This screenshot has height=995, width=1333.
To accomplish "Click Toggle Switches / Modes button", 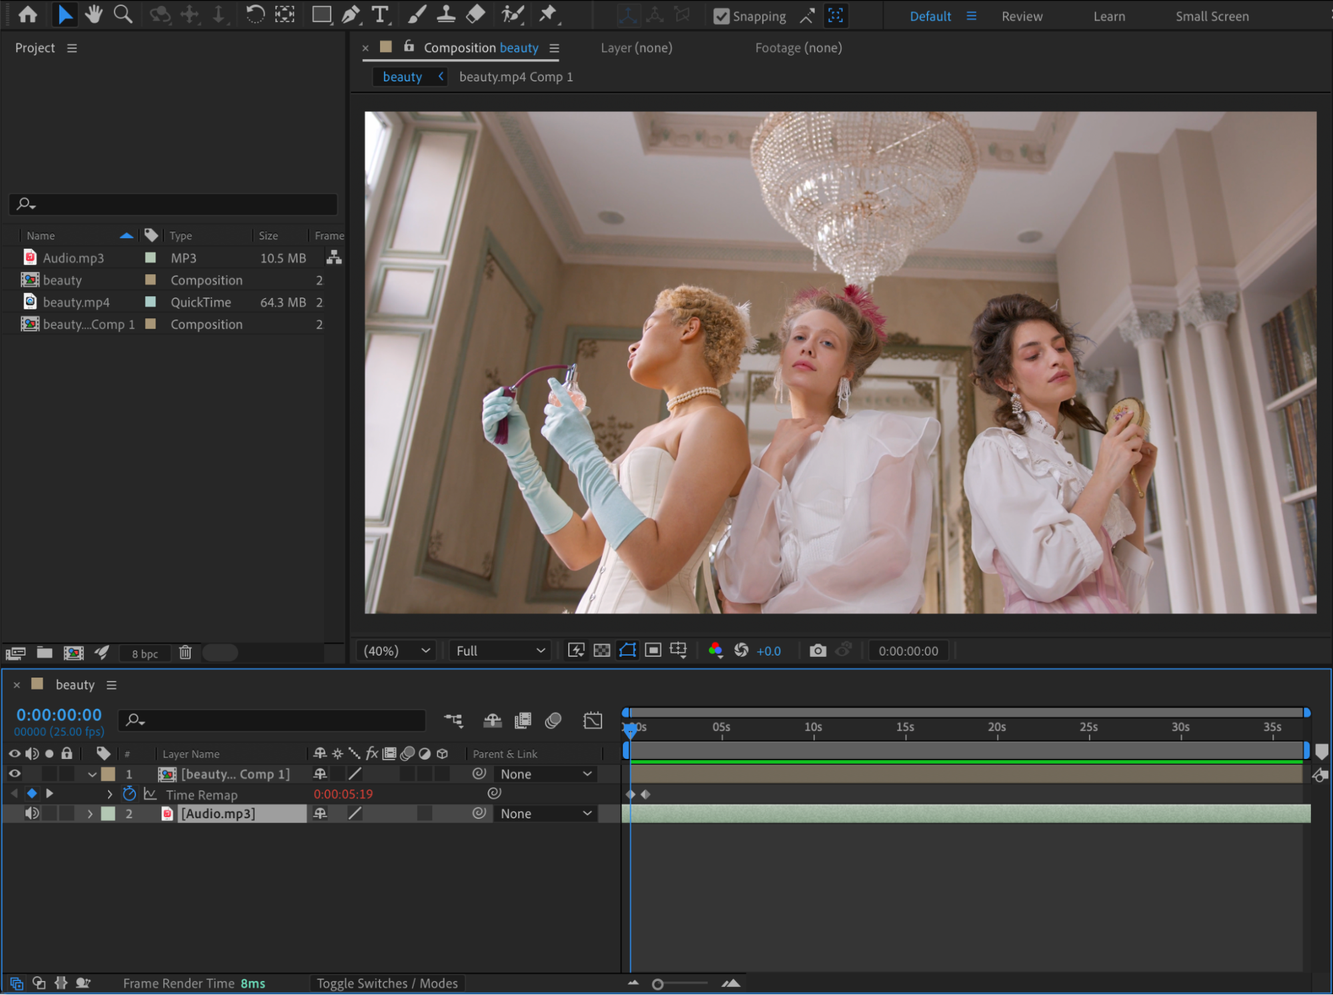I will click(x=387, y=984).
